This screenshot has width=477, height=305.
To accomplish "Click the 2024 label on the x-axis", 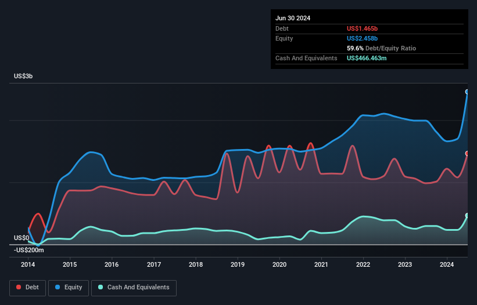I will [447, 264].
